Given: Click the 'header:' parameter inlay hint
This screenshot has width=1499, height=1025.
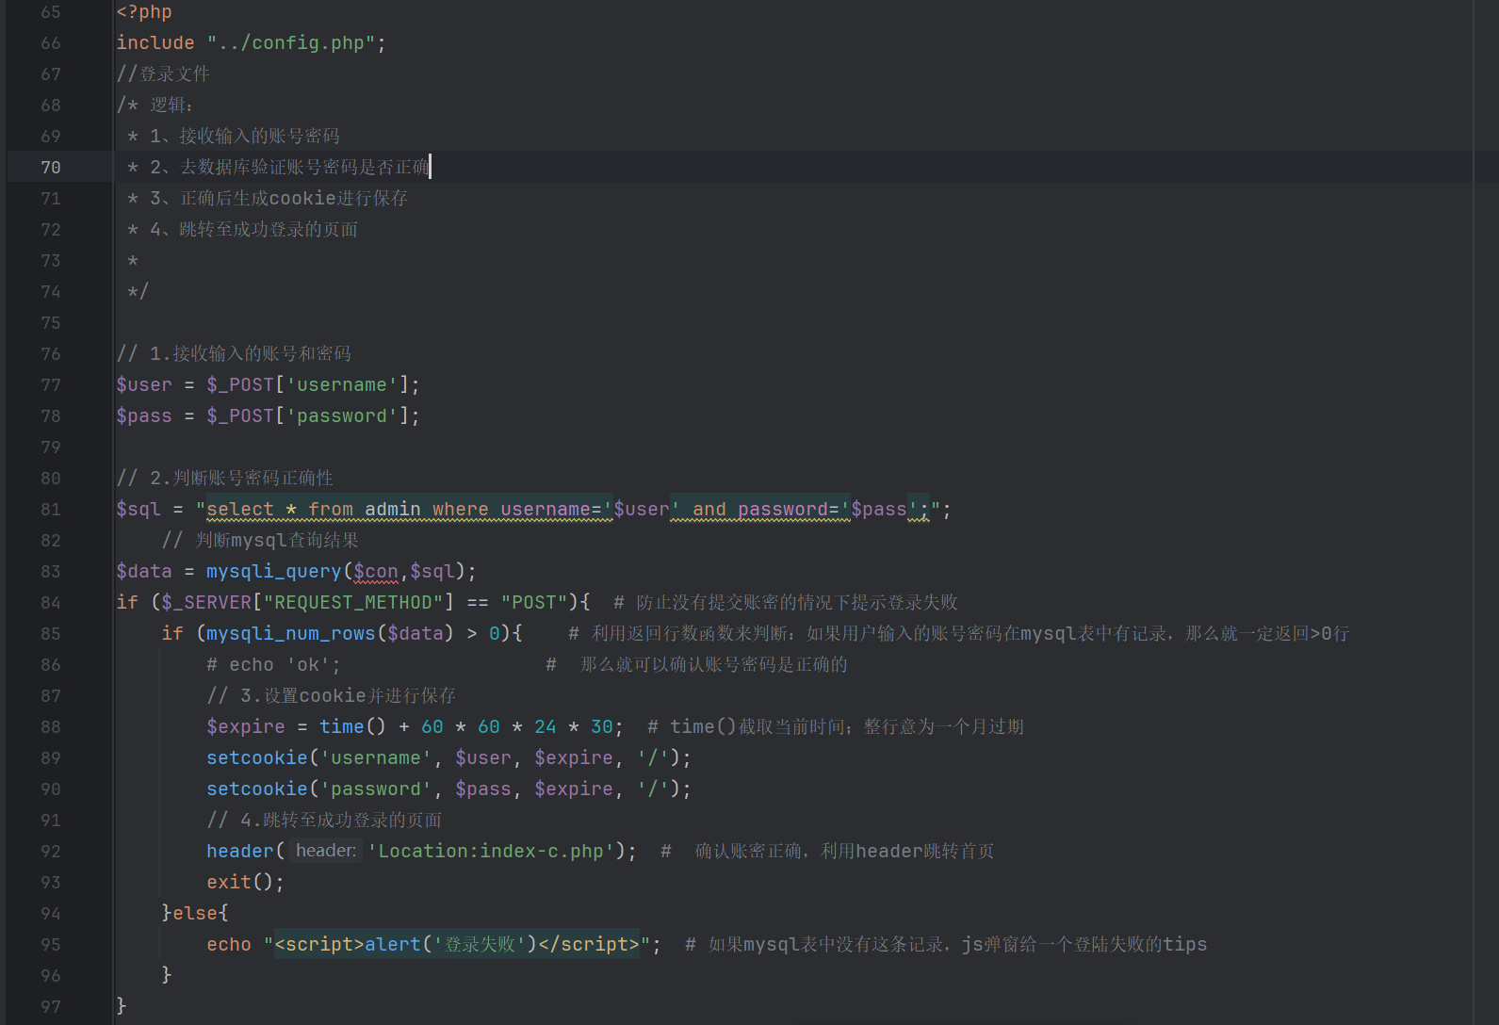Looking at the screenshot, I should tap(325, 851).
